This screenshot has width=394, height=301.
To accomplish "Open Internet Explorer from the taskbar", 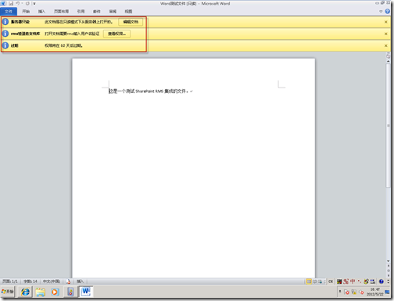I will tap(25, 292).
